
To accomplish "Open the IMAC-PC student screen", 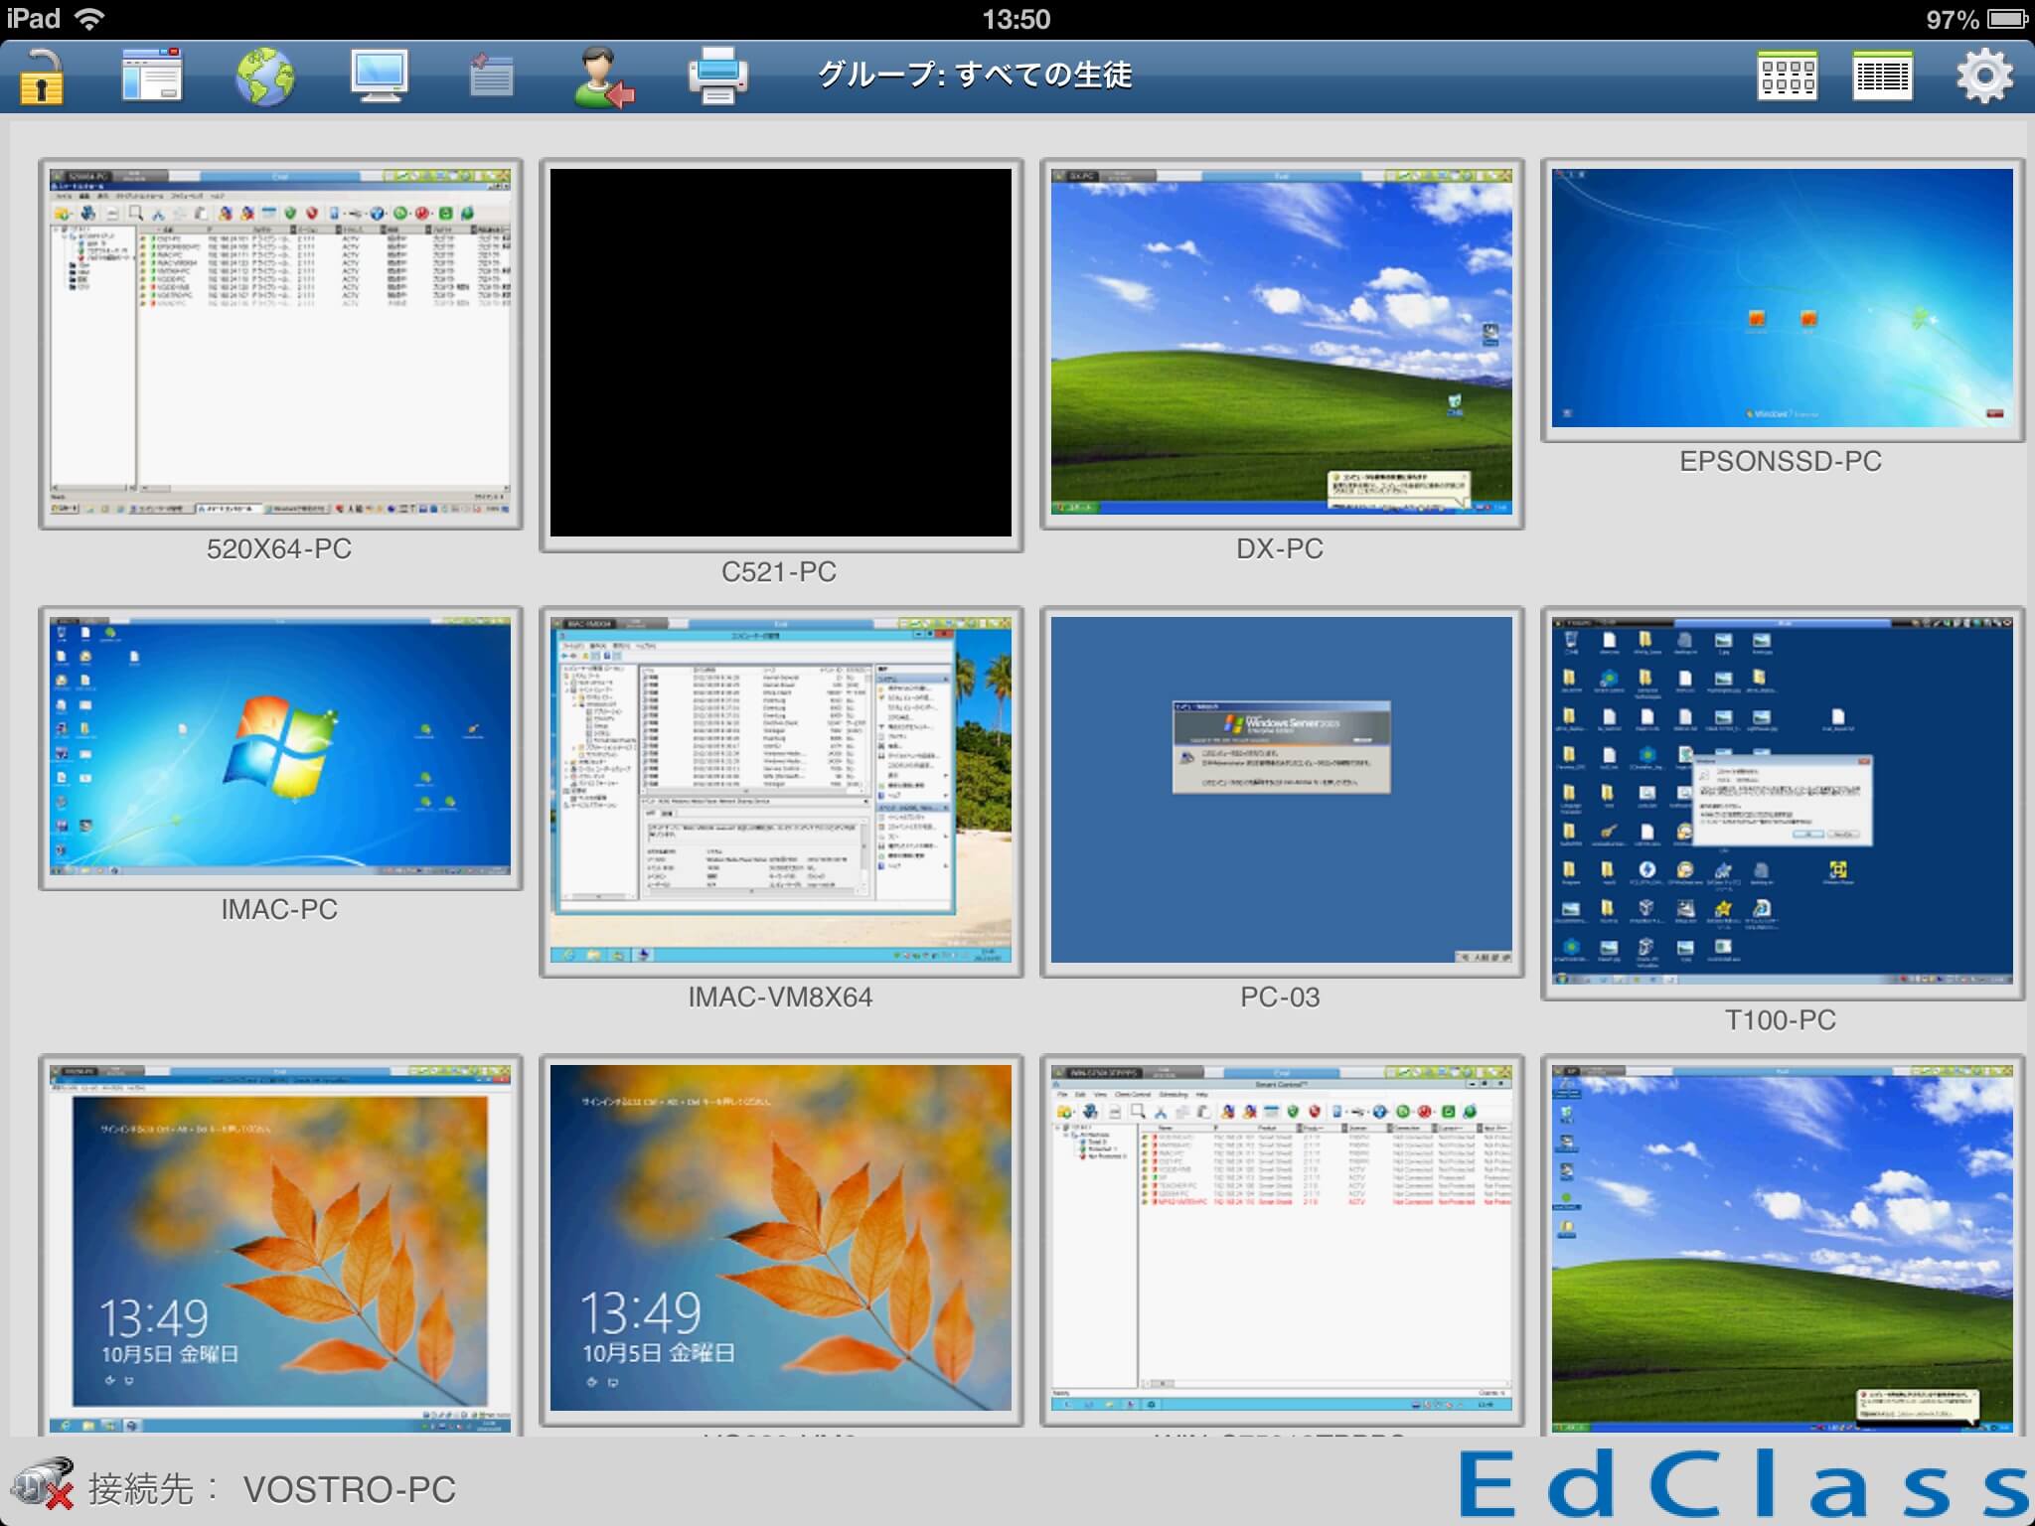I will tap(280, 747).
